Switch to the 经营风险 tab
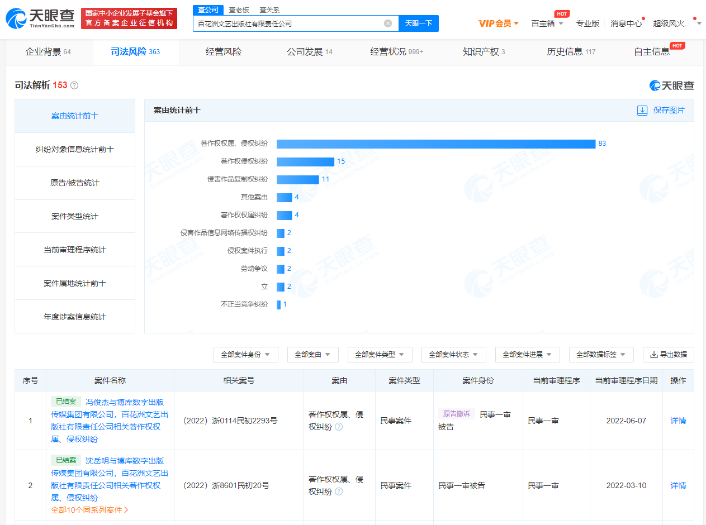 pyautogui.click(x=224, y=52)
